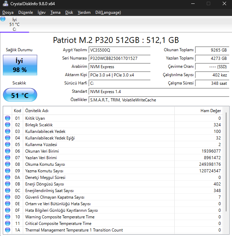Click status orb for Hata Bilgileri Günlüğü row

pos(8,210)
